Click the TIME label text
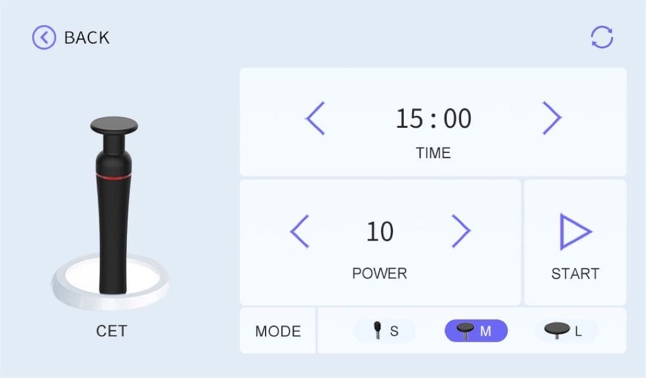The height and width of the screenshot is (378, 646). [433, 153]
